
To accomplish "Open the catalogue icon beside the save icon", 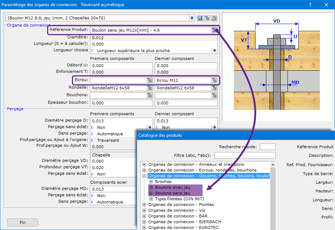I will click(x=207, y=18).
